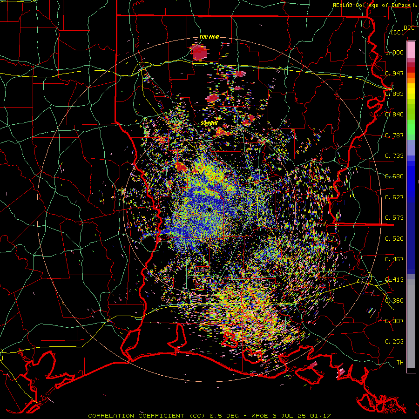Screen dimensions: 419x419
Task: Select the 0.573 scale value
Action: coord(394,217)
